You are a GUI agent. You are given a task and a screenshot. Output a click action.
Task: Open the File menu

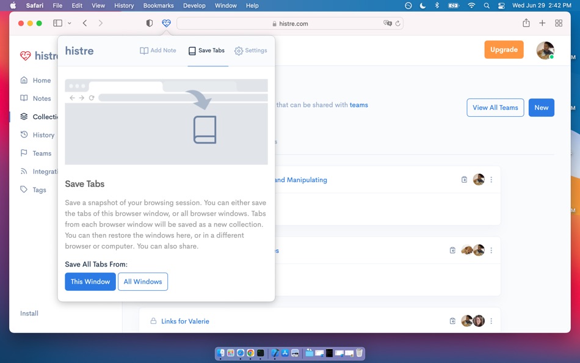57,5
